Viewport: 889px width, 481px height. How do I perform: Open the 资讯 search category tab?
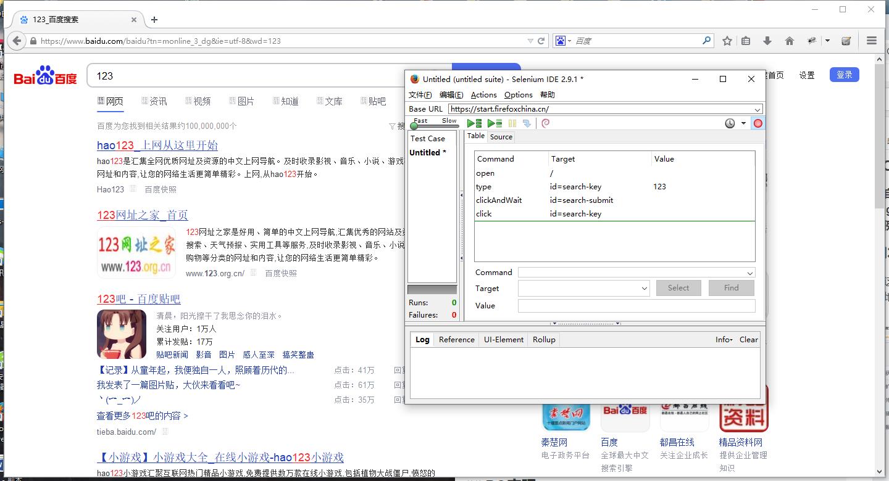coord(154,101)
